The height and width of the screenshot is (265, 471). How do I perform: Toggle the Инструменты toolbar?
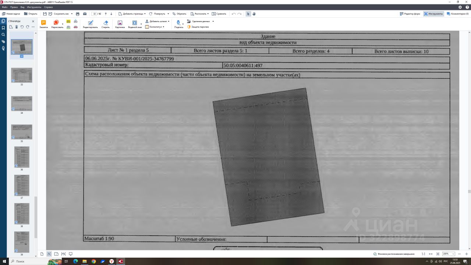pos(433,14)
